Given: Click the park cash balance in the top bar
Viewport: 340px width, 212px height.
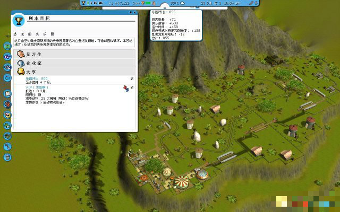Looking at the screenshot, I should (x=119, y=3).
